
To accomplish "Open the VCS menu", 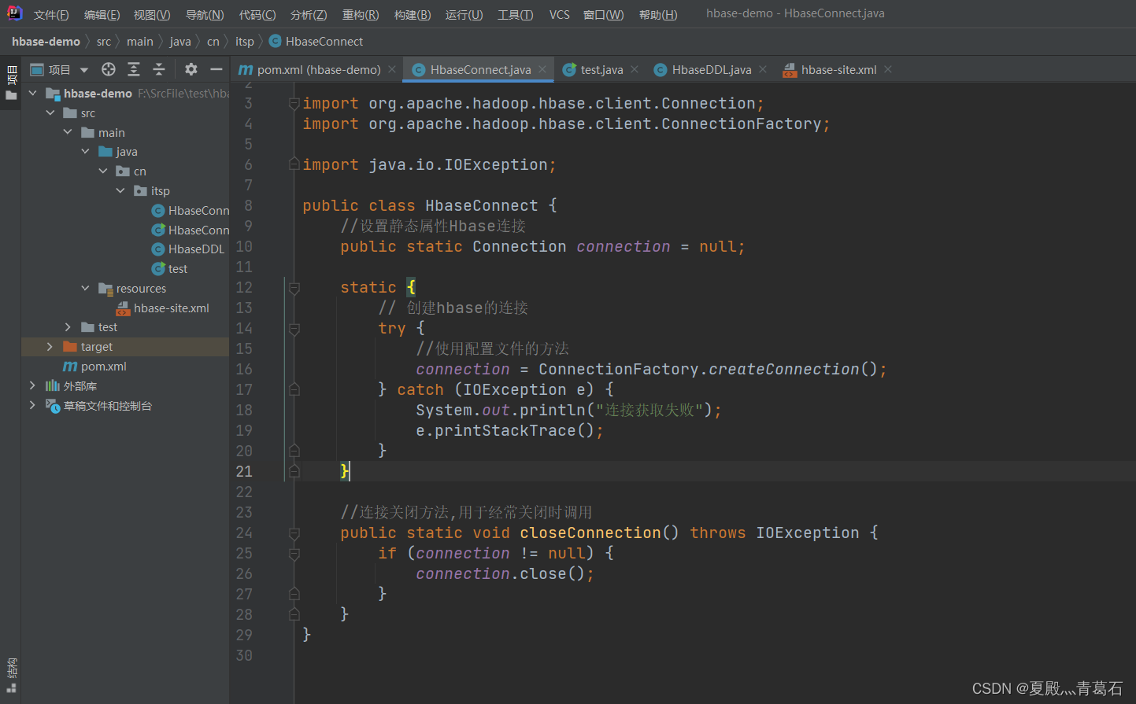I will click(560, 14).
